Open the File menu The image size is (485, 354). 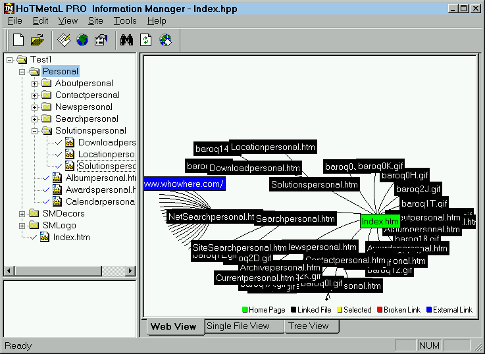click(x=15, y=20)
